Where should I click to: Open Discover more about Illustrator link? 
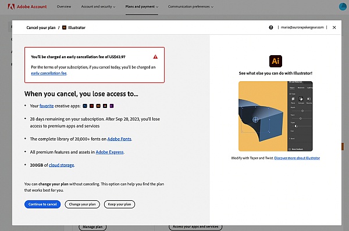297,158
